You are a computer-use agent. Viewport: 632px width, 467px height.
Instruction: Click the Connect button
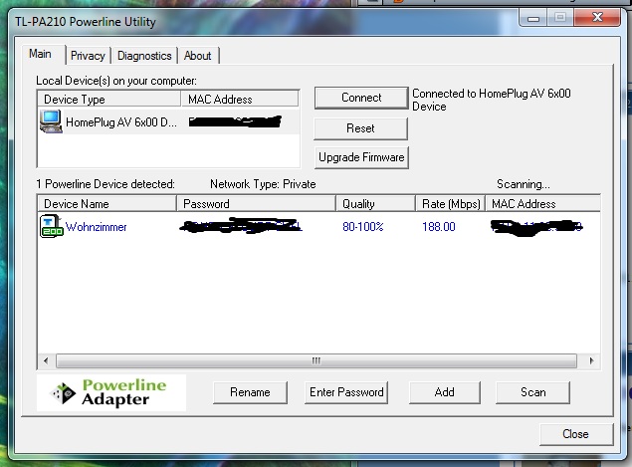pos(361,98)
